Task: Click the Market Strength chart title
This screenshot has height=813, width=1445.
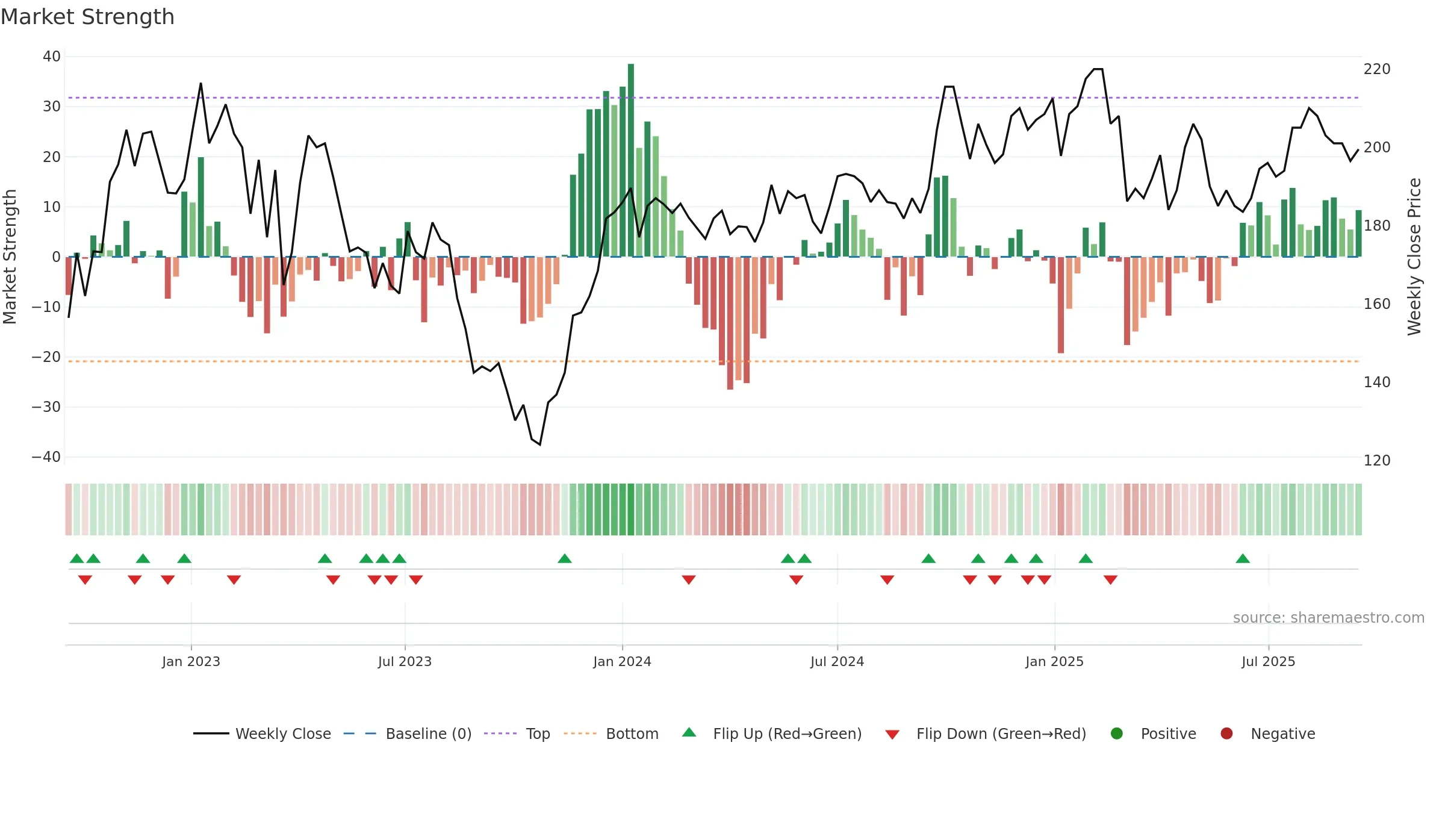Action: [x=87, y=17]
